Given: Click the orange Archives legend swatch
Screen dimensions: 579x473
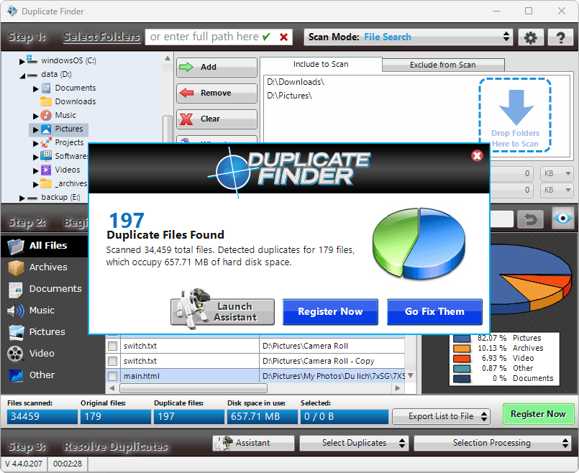Looking at the screenshot, I should pos(462,349).
